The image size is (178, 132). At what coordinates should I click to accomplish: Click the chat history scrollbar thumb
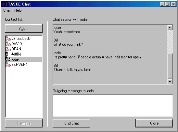click(x=170, y=66)
